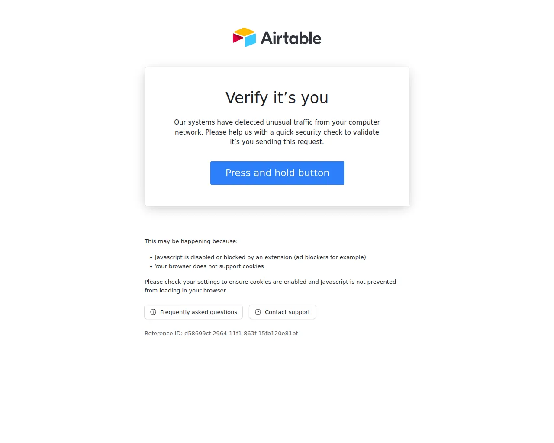
Task: Click the reference ID code d58699cf-2964-11f1
Action: point(241,334)
